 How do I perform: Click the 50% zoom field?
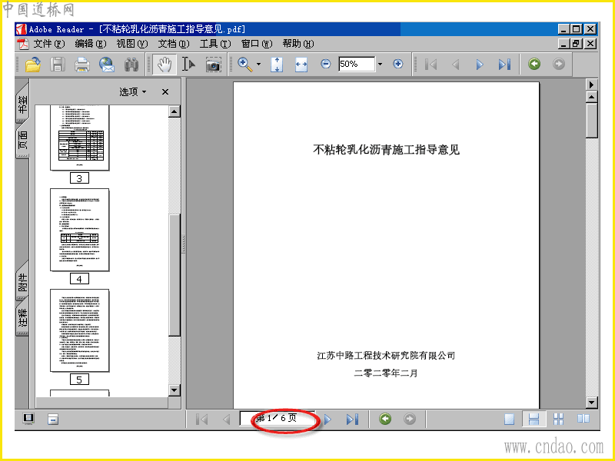point(357,64)
